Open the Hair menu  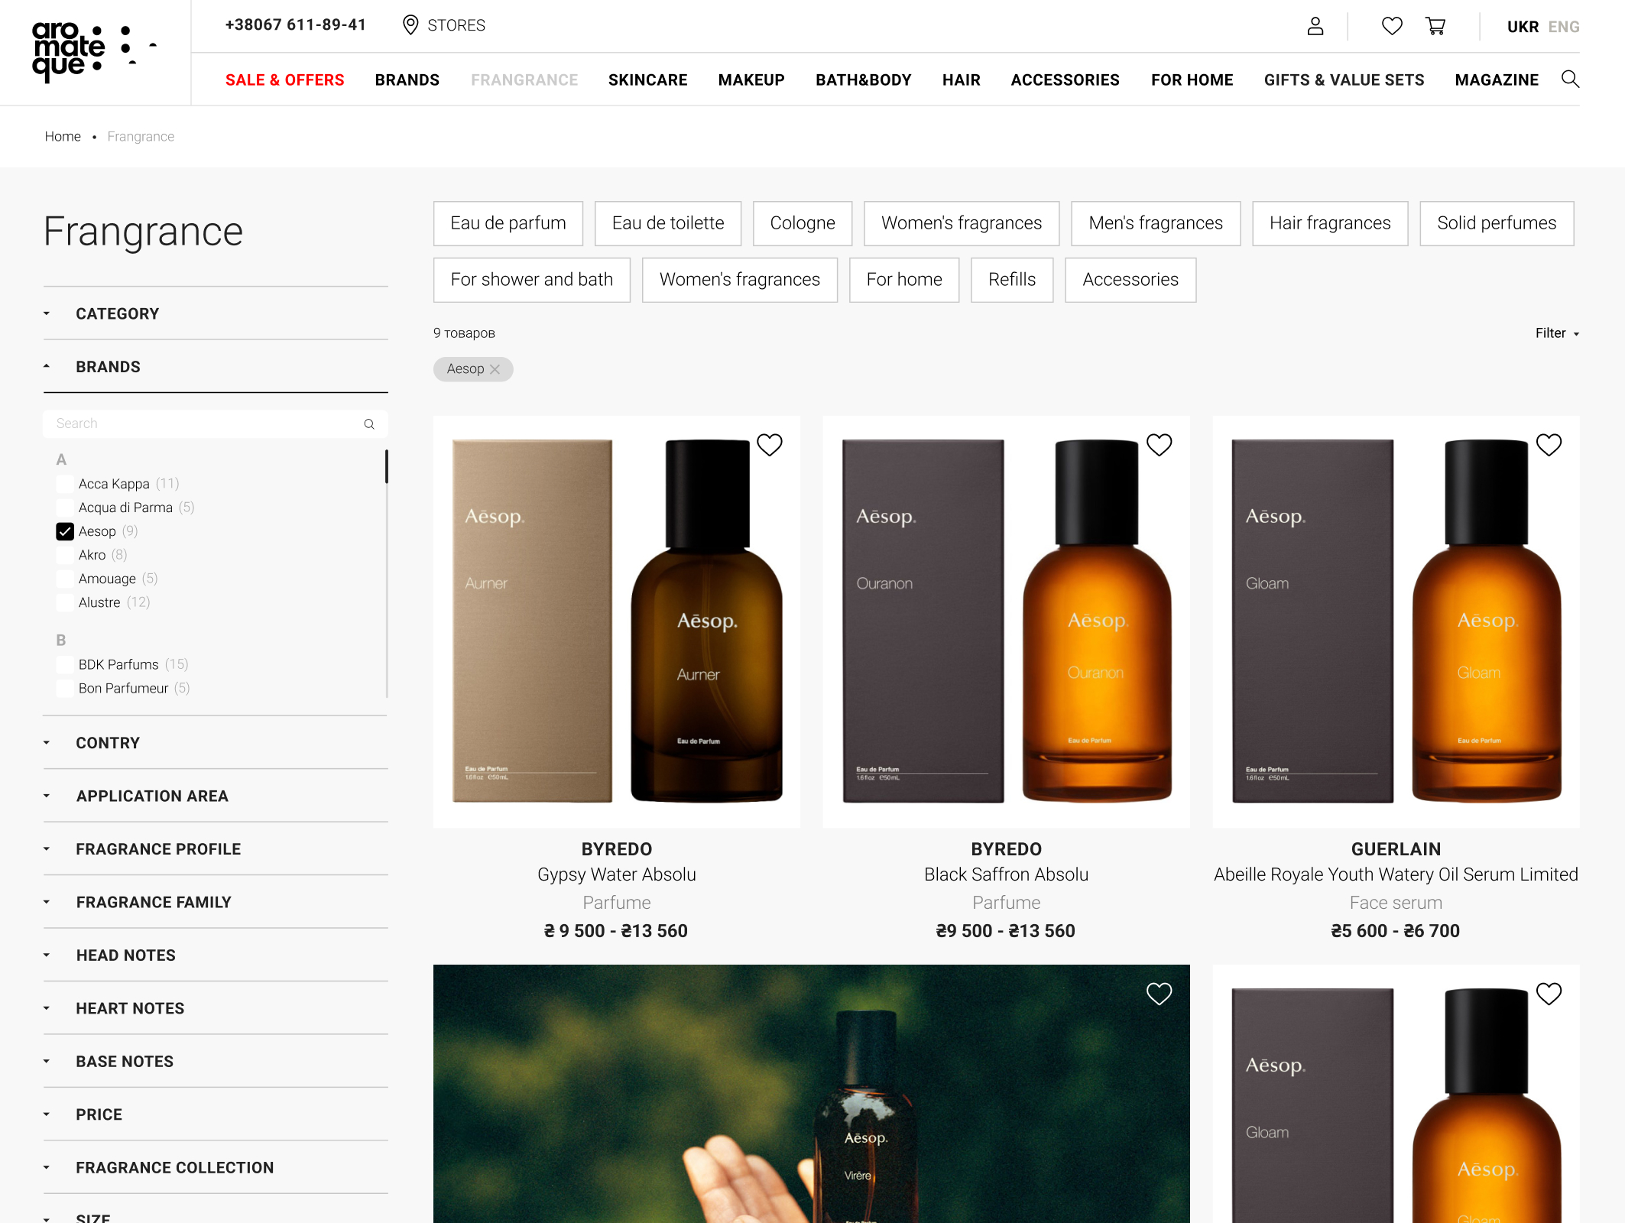tap(961, 79)
